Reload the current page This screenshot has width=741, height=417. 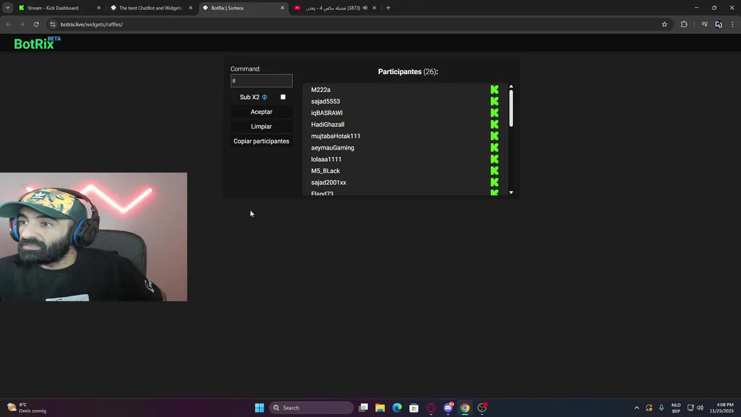pyautogui.click(x=36, y=24)
